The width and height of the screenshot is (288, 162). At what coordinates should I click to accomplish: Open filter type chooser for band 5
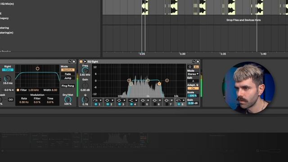145,100
